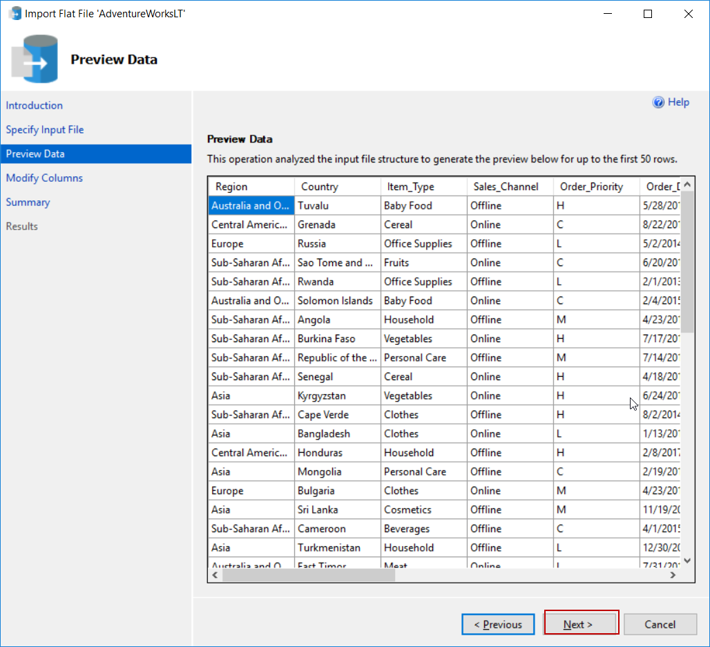
Task: Open the Modify Columns step
Action: pos(44,178)
